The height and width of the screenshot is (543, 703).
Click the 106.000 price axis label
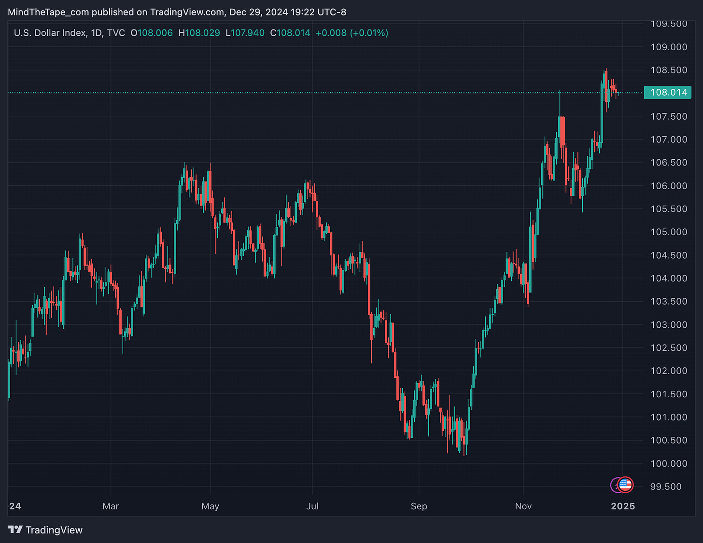pos(669,186)
